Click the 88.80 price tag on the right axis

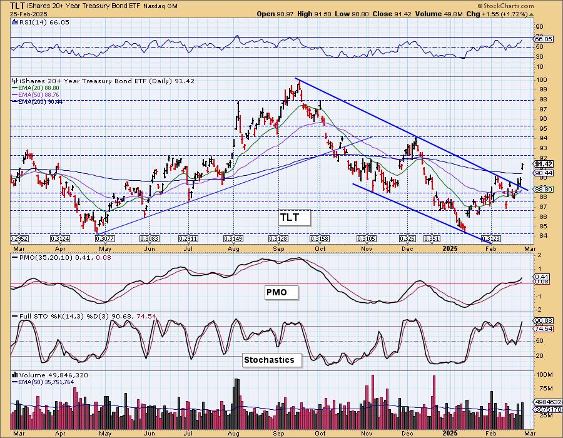[x=543, y=189]
